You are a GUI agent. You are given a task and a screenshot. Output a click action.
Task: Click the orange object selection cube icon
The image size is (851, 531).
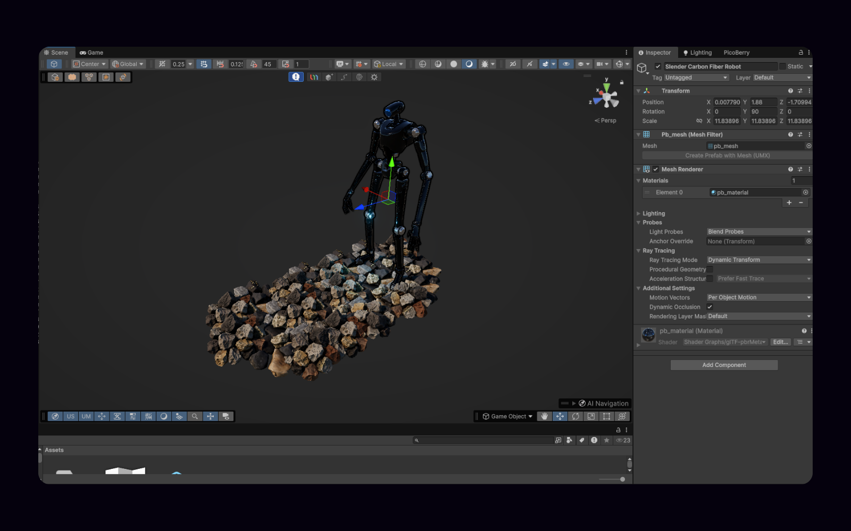(55, 77)
